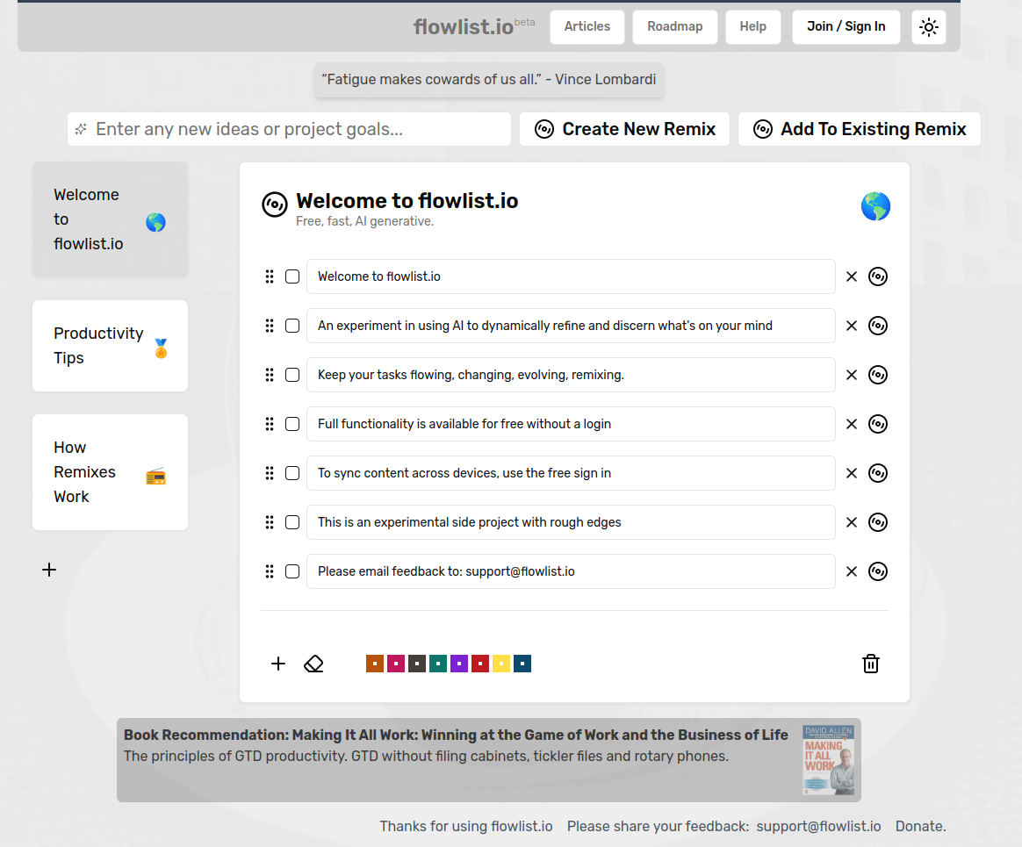Switch to the 'Productivity Tips' list

pos(110,346)
